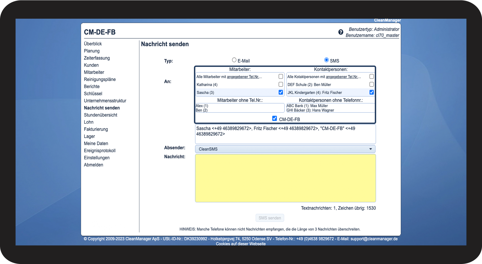Navigate to Fakturierung page
482x264 pixels.
pos(96,129)
